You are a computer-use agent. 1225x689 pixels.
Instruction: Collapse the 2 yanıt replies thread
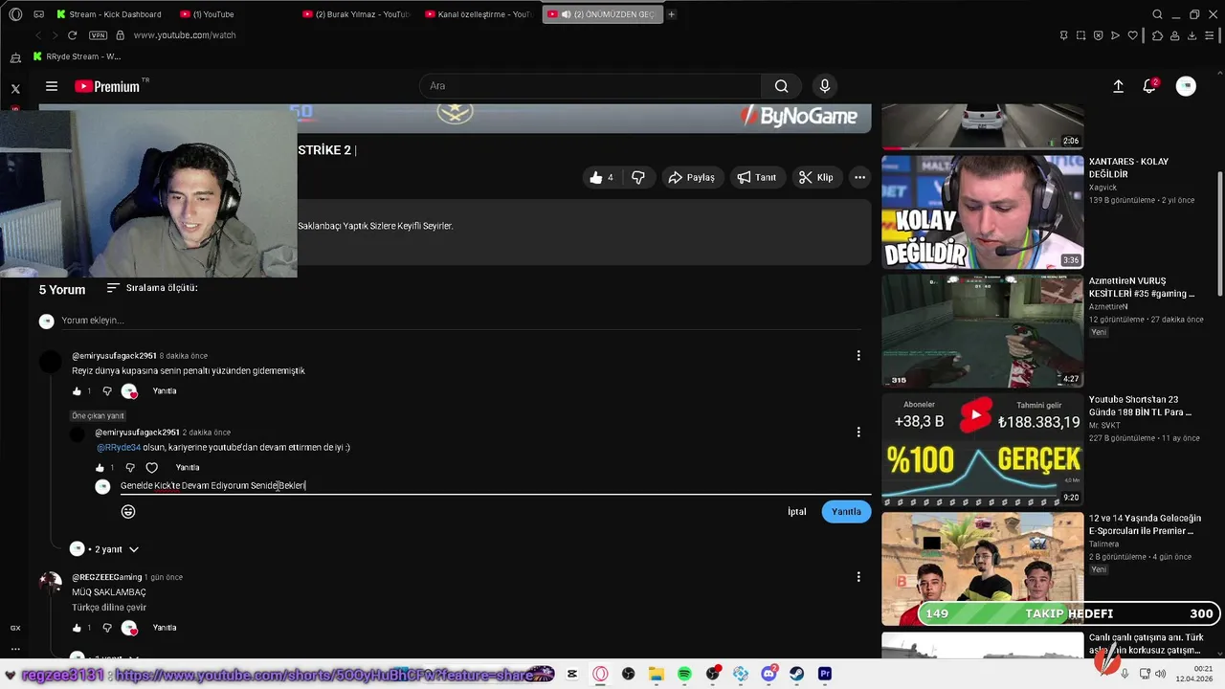(x=105, y=550)
